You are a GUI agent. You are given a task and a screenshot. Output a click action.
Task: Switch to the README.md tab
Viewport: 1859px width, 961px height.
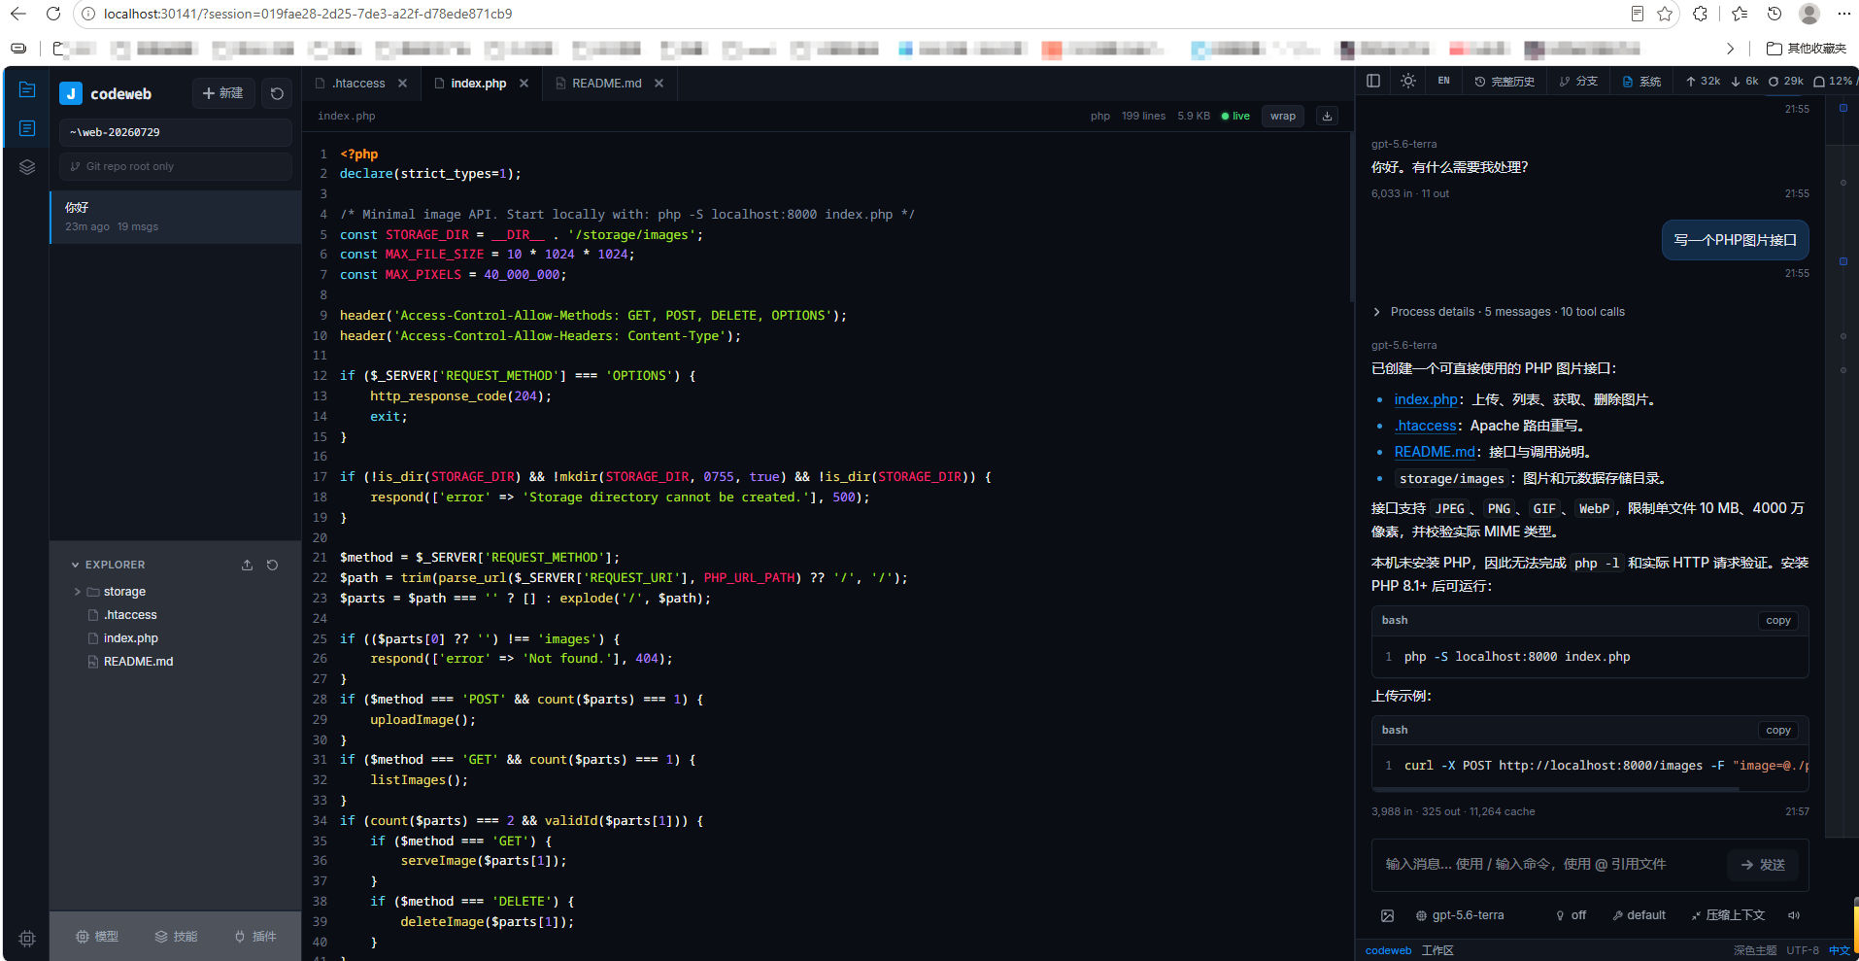pos(606,84)
